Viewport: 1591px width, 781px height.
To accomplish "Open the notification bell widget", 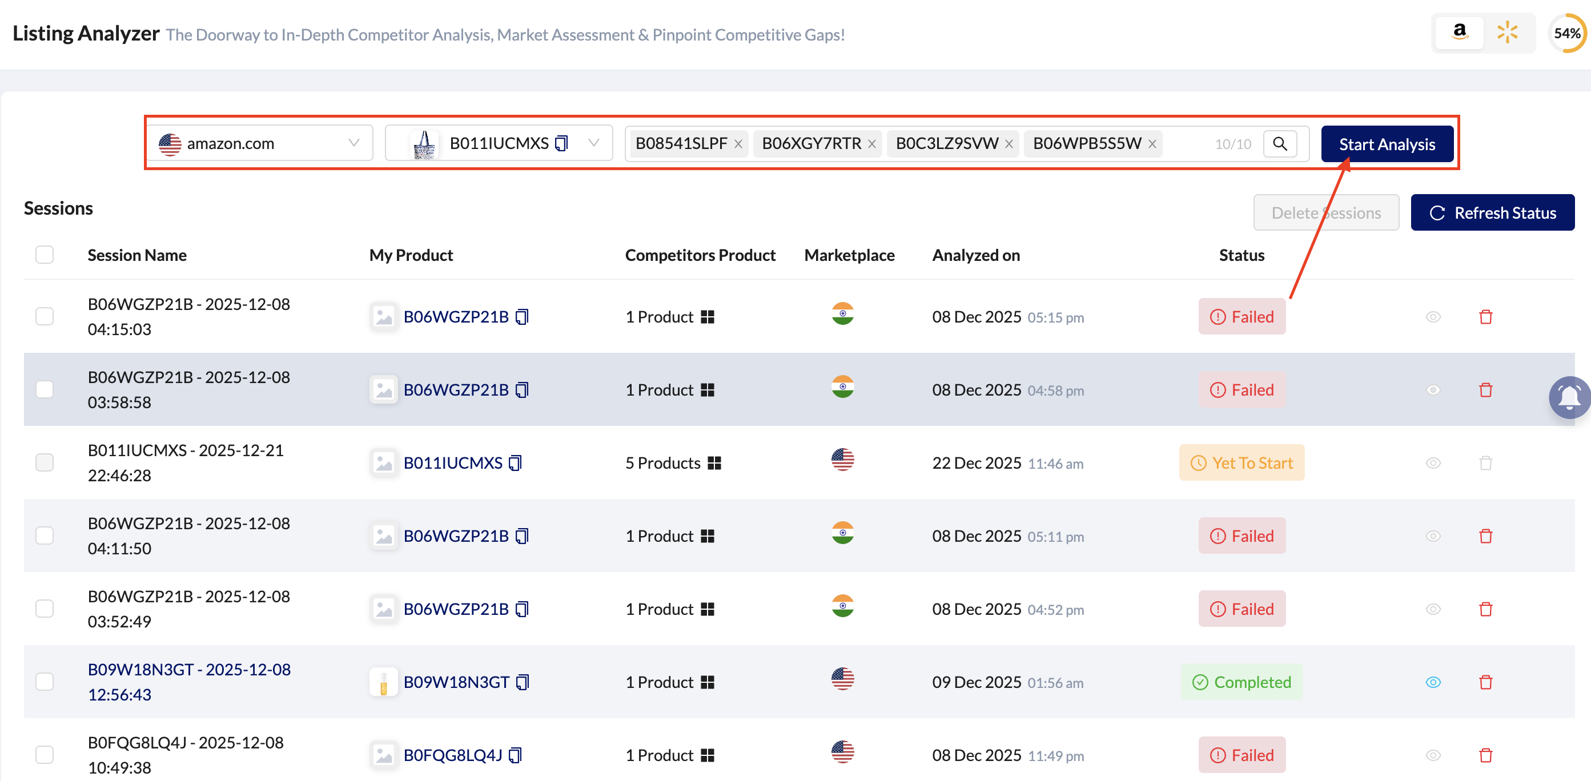I will pyautogui.click(x=1569, y=397).
